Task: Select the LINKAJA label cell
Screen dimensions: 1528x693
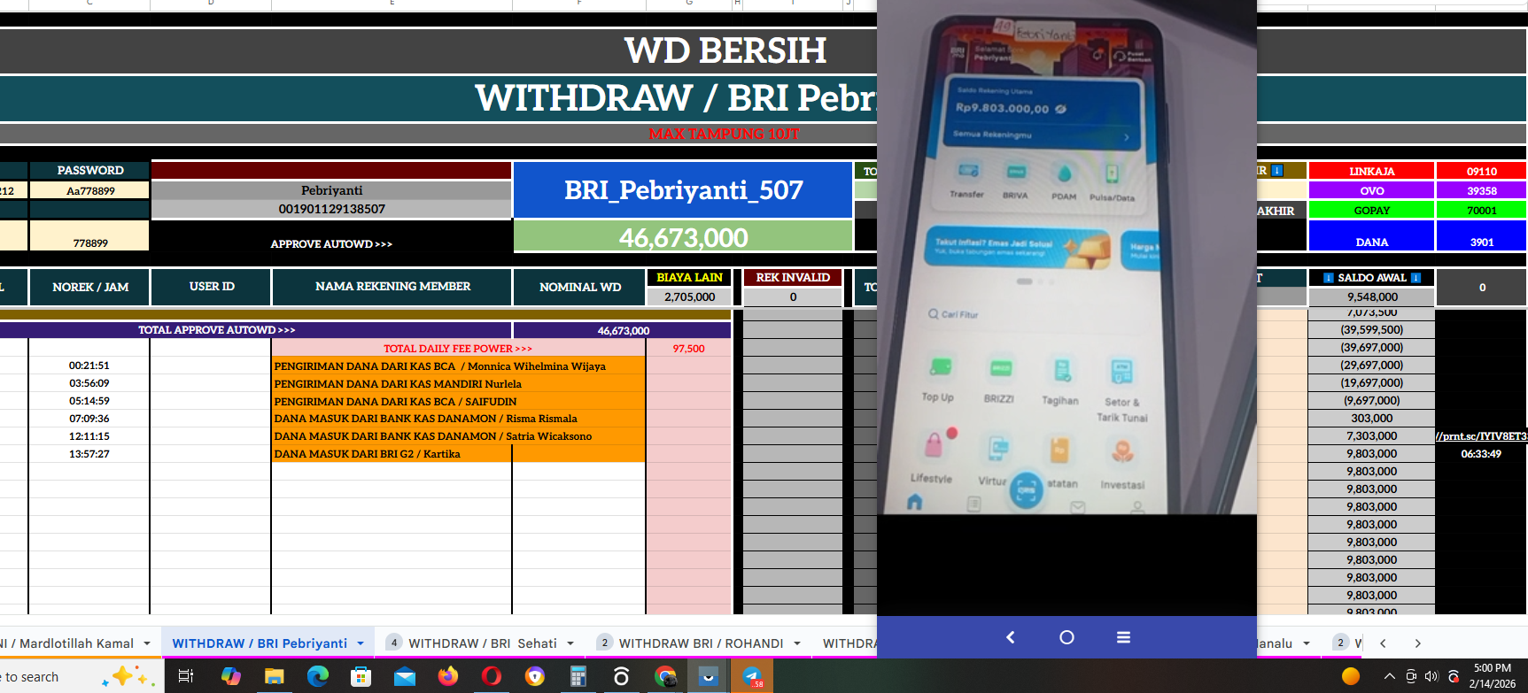Action: [1371, 171]
